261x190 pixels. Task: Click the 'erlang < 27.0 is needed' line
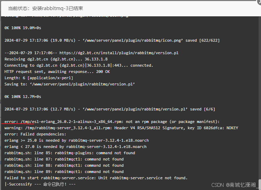pyautogui.click(x=75, y=147)
